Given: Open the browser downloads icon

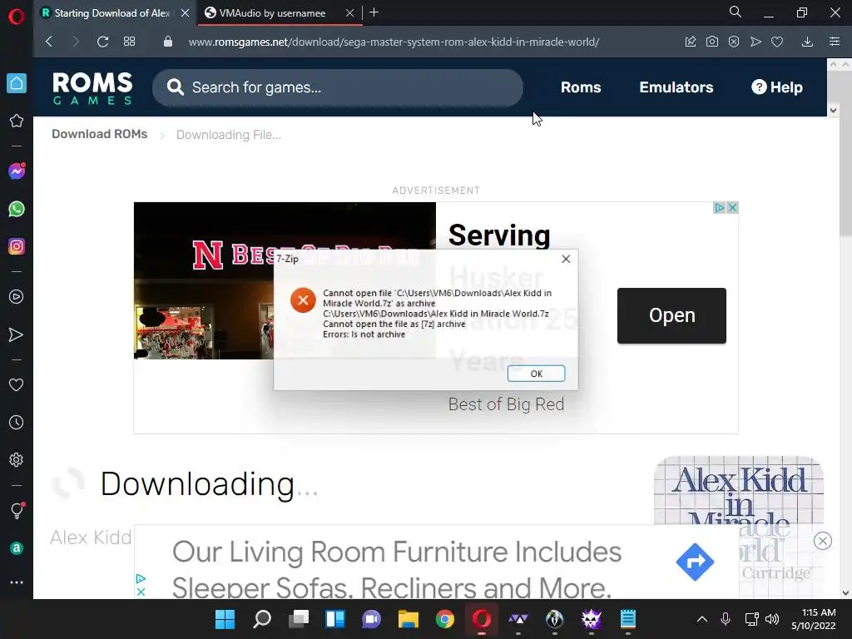Looking at the screenshot, I should coord(807,42).
